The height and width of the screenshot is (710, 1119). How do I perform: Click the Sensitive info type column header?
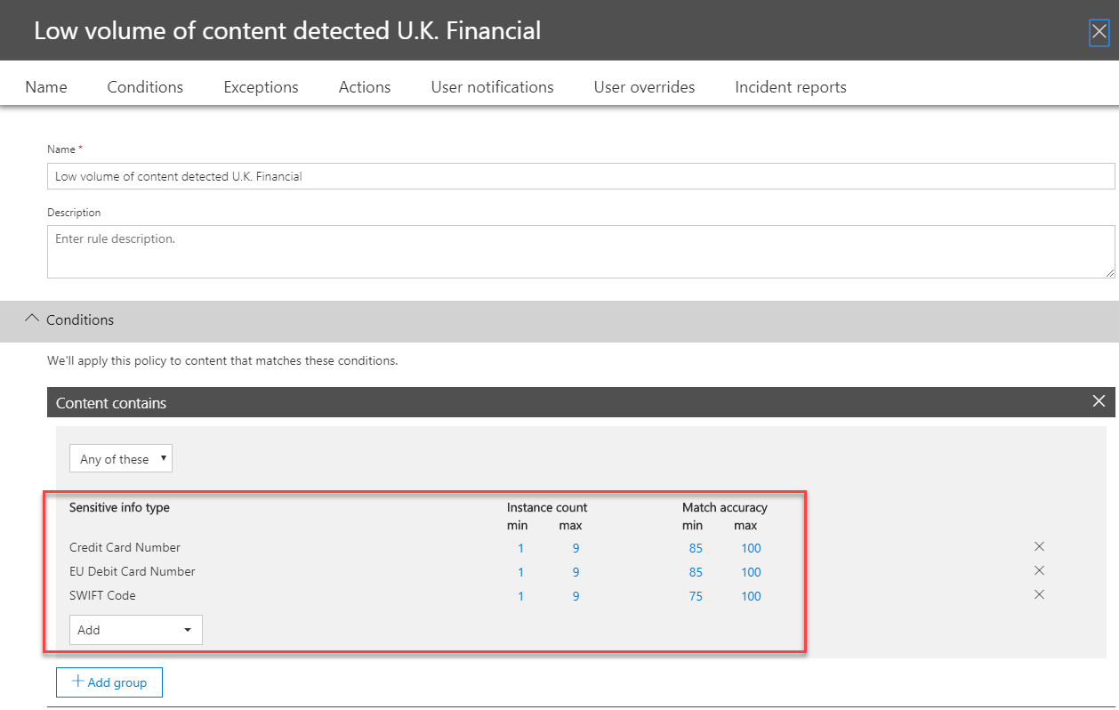click(119, 507)
